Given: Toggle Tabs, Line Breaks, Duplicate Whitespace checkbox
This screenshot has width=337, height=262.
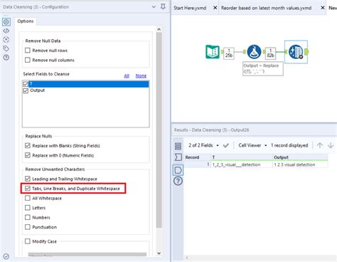Looking at the screenshot, I should [x=28, y=189].
